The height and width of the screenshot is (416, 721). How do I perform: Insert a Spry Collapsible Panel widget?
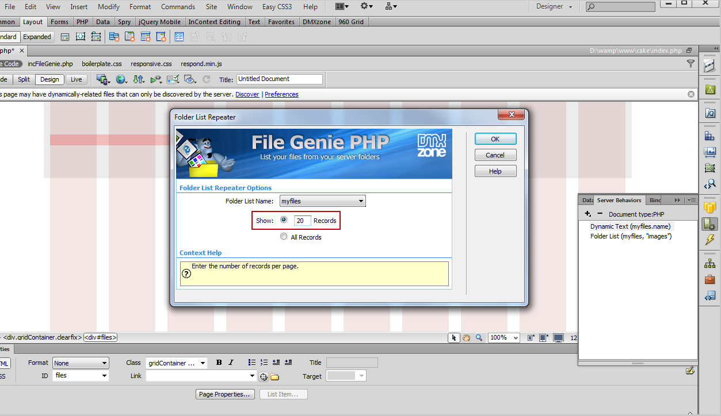[x=161, y=37]
